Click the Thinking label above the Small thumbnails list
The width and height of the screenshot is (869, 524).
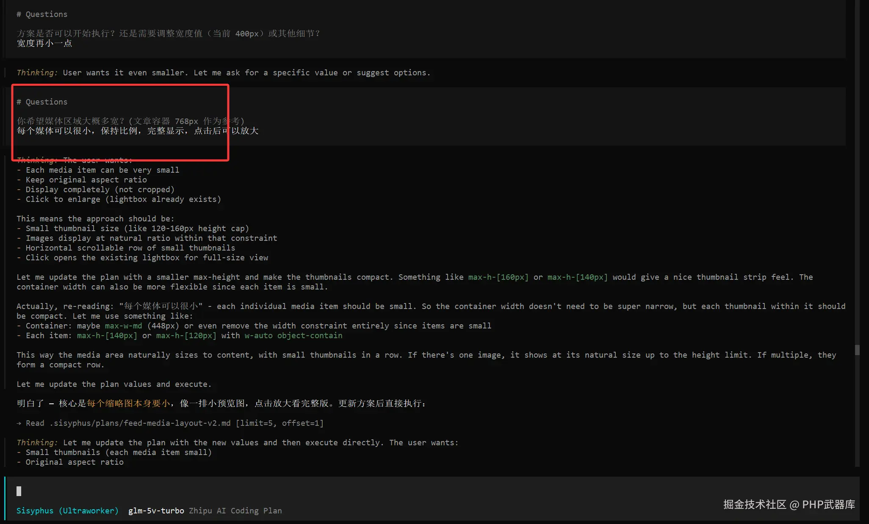(36, 442)
